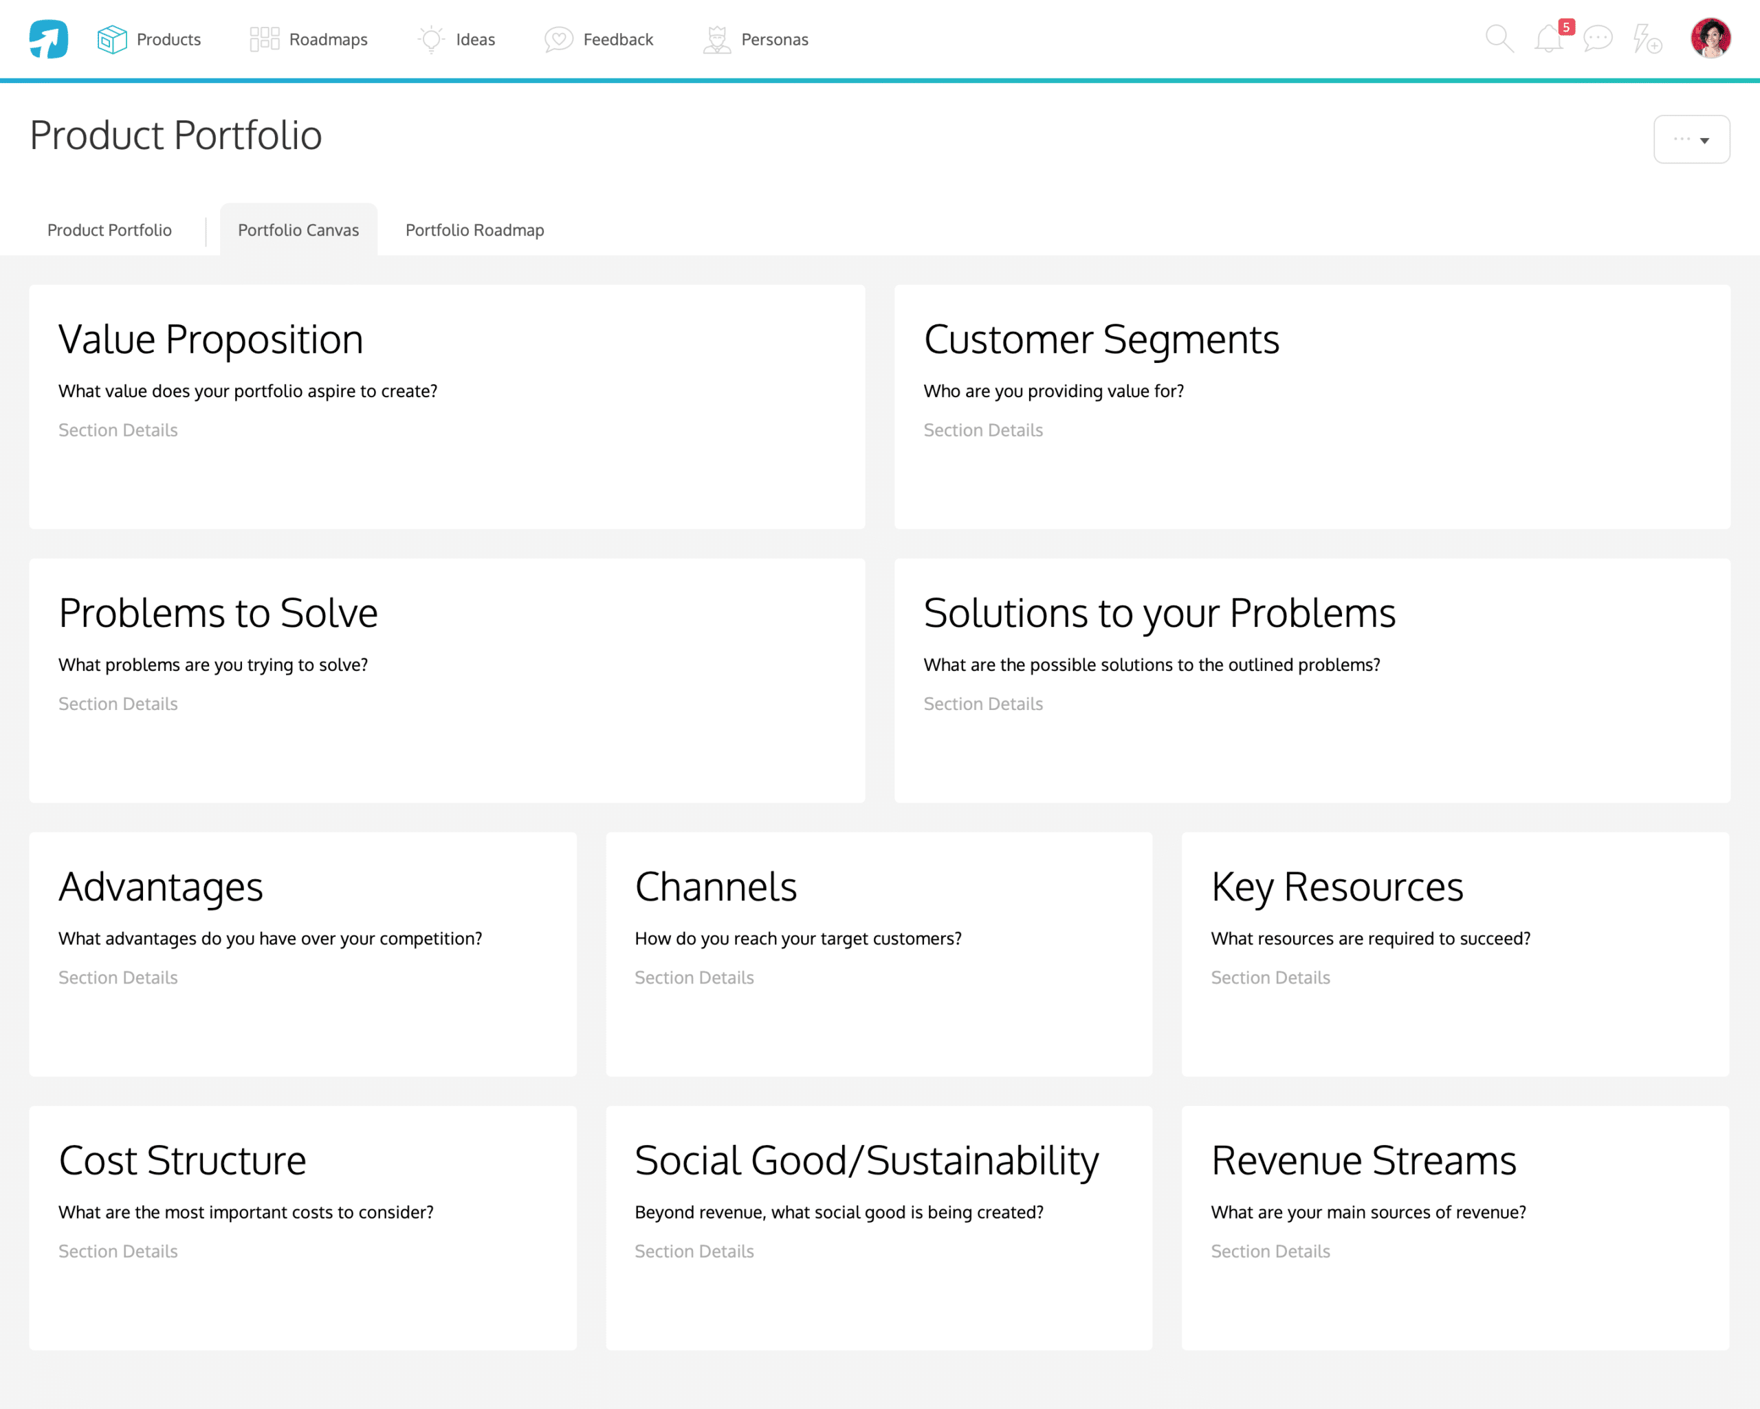Image resolution: width=1760 pixels, height=1409 pixels.
Task: Expand Problems to Solve section
Action: click(118, 703)
